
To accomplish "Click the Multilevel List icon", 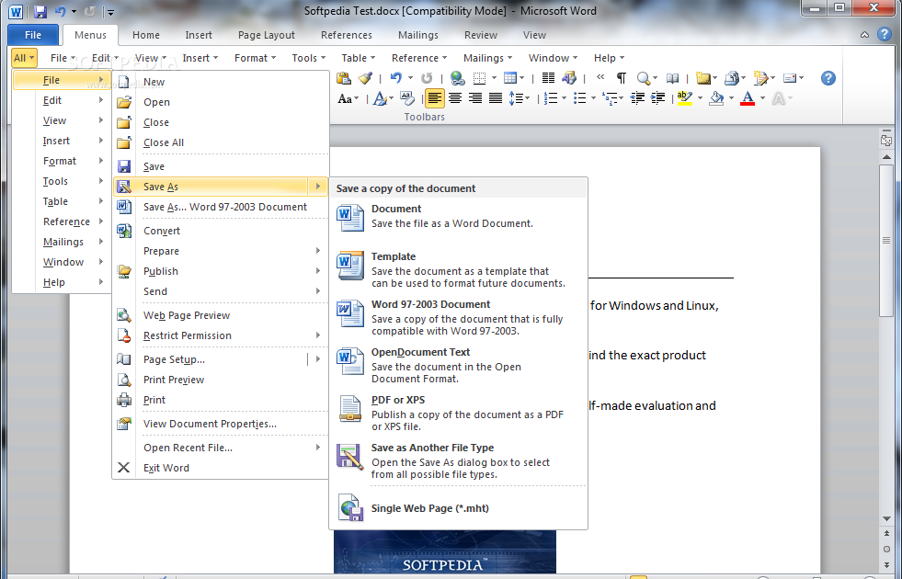I will pyautogui.click(x=610, y=99).
